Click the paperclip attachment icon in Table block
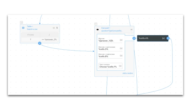The image size is (191, 107). click(x=57, y=28)
